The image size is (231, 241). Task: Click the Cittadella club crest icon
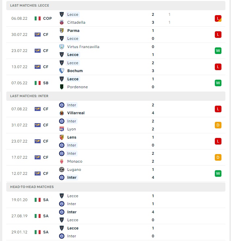point(62,22)
